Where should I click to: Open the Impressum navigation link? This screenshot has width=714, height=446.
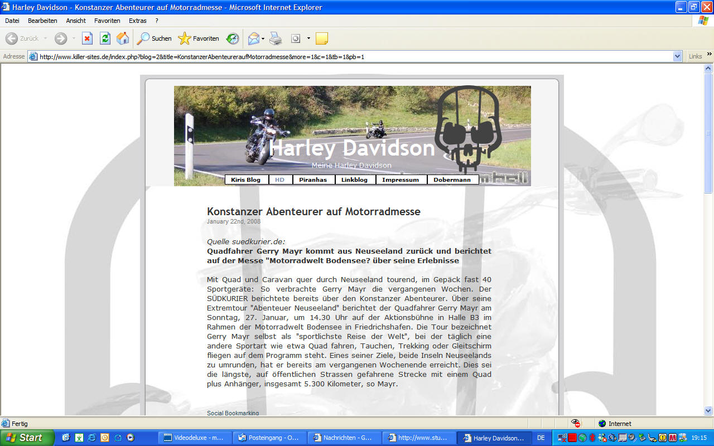pyautogui.click(x=401, y=180)
